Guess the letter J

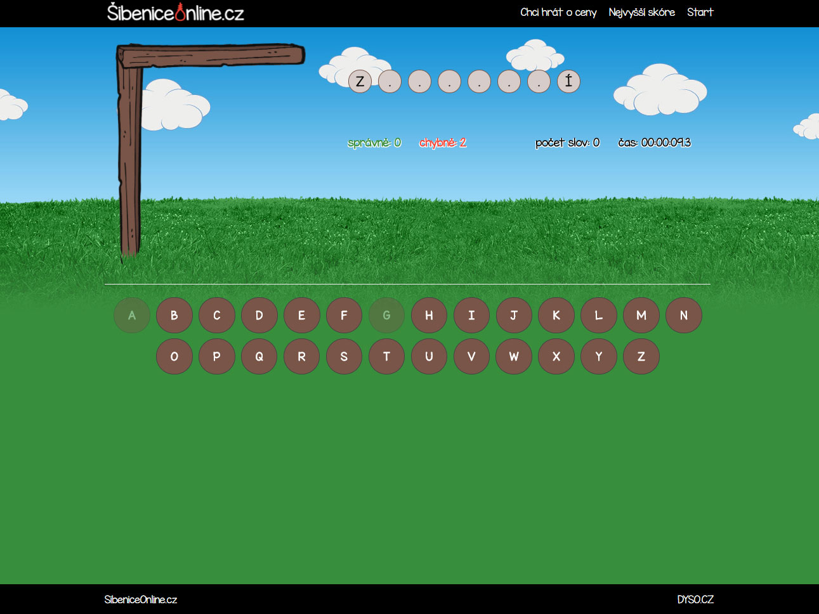click(514, 315)
